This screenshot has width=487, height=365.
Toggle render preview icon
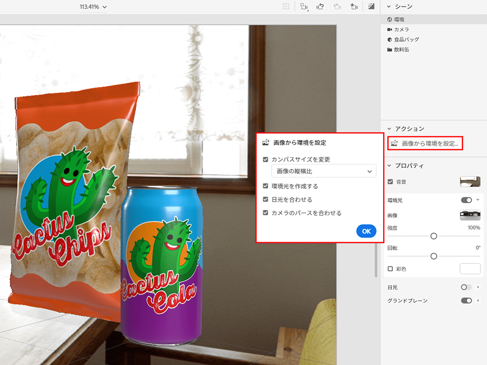point(371,6)
